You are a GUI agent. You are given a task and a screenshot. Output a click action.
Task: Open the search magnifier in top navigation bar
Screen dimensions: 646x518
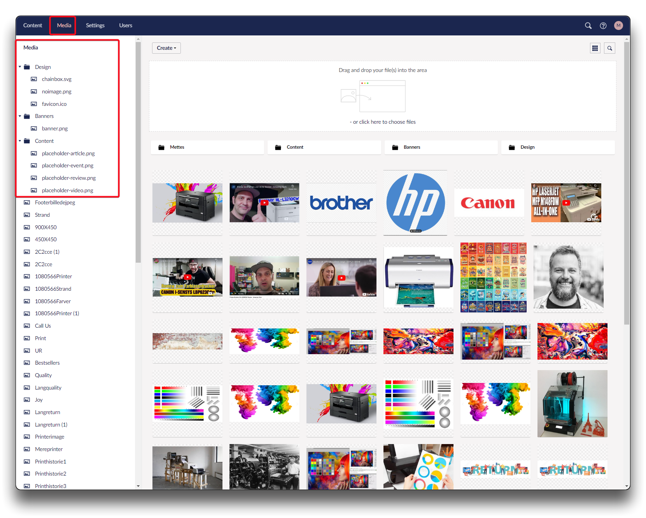pos(588,26)
